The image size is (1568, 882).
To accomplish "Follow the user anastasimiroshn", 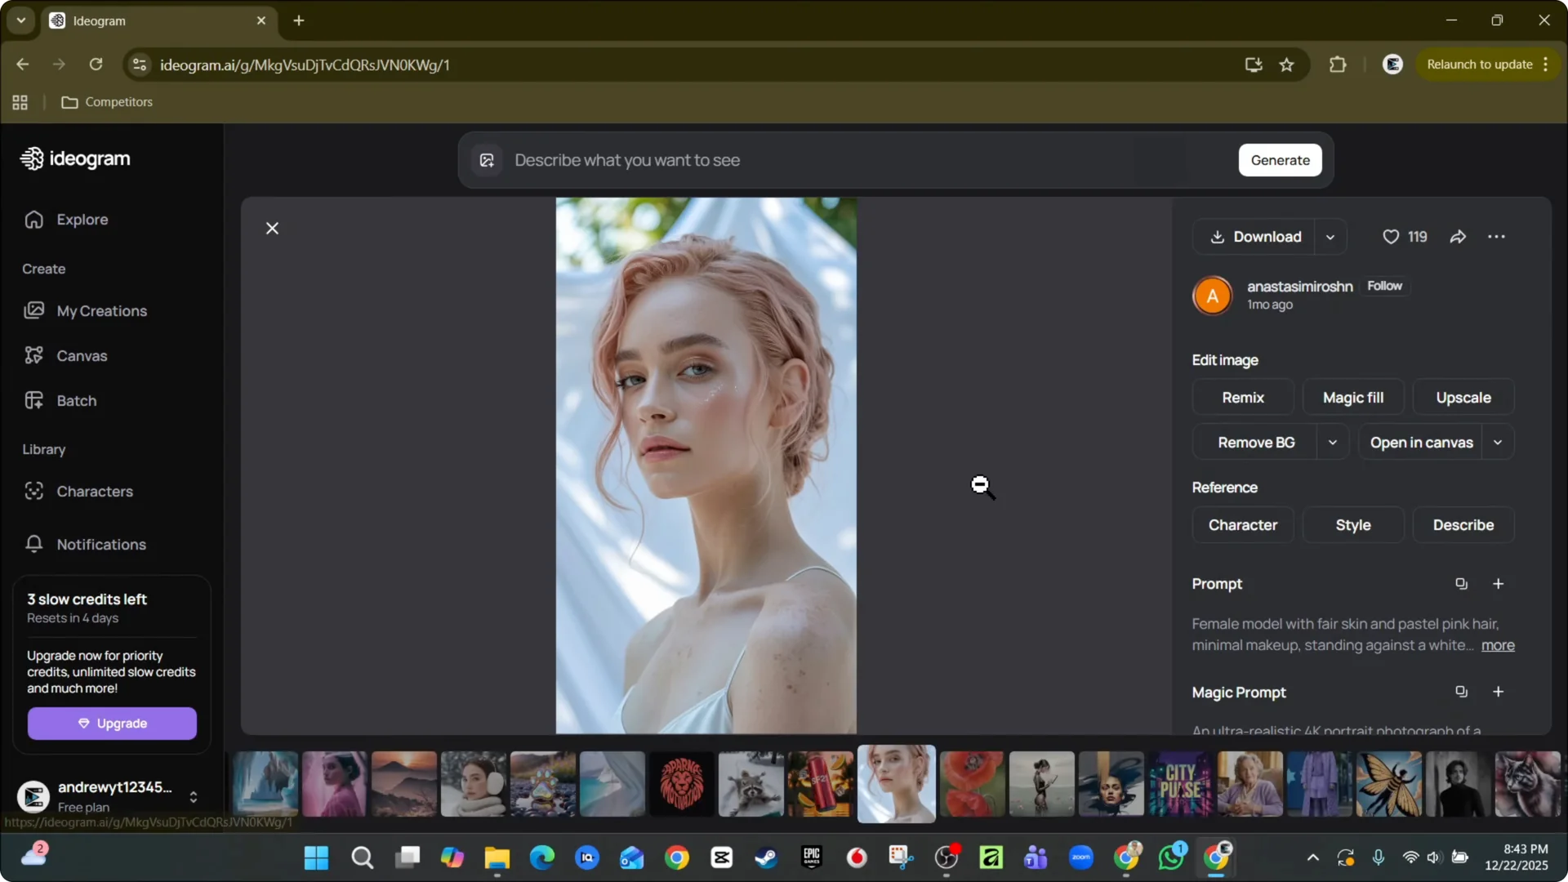I will (x=1386, y=286).
